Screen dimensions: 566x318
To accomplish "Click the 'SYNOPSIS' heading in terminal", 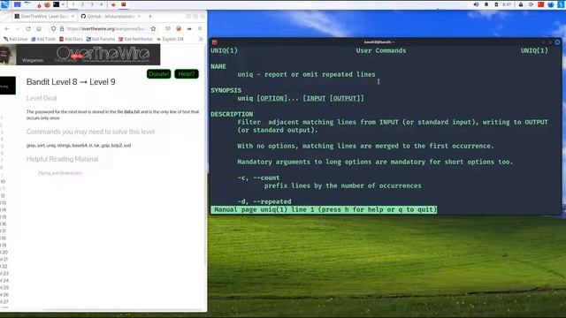I will (x=226, y=90).
